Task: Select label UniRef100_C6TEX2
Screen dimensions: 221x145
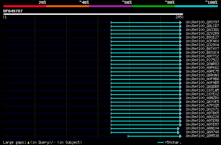Action: point(202,94)
